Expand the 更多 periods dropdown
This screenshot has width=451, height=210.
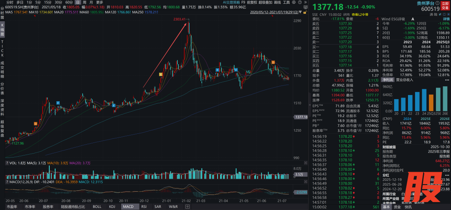[99, 2]
